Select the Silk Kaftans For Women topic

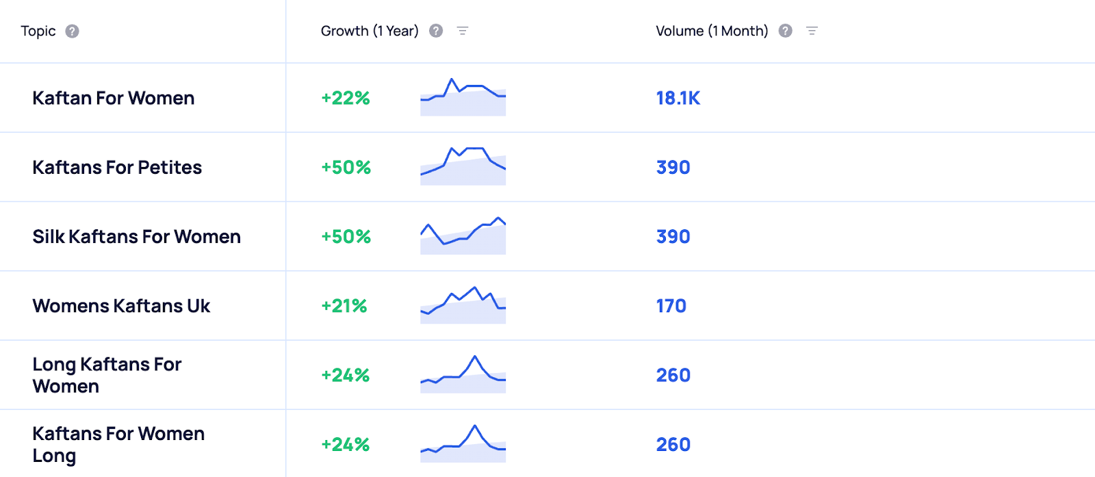coord(137,237)
